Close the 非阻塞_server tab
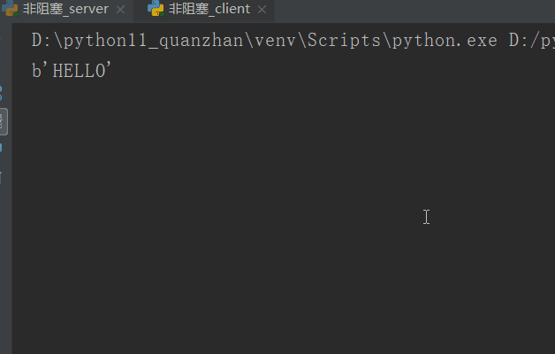 tap(121, 10)
